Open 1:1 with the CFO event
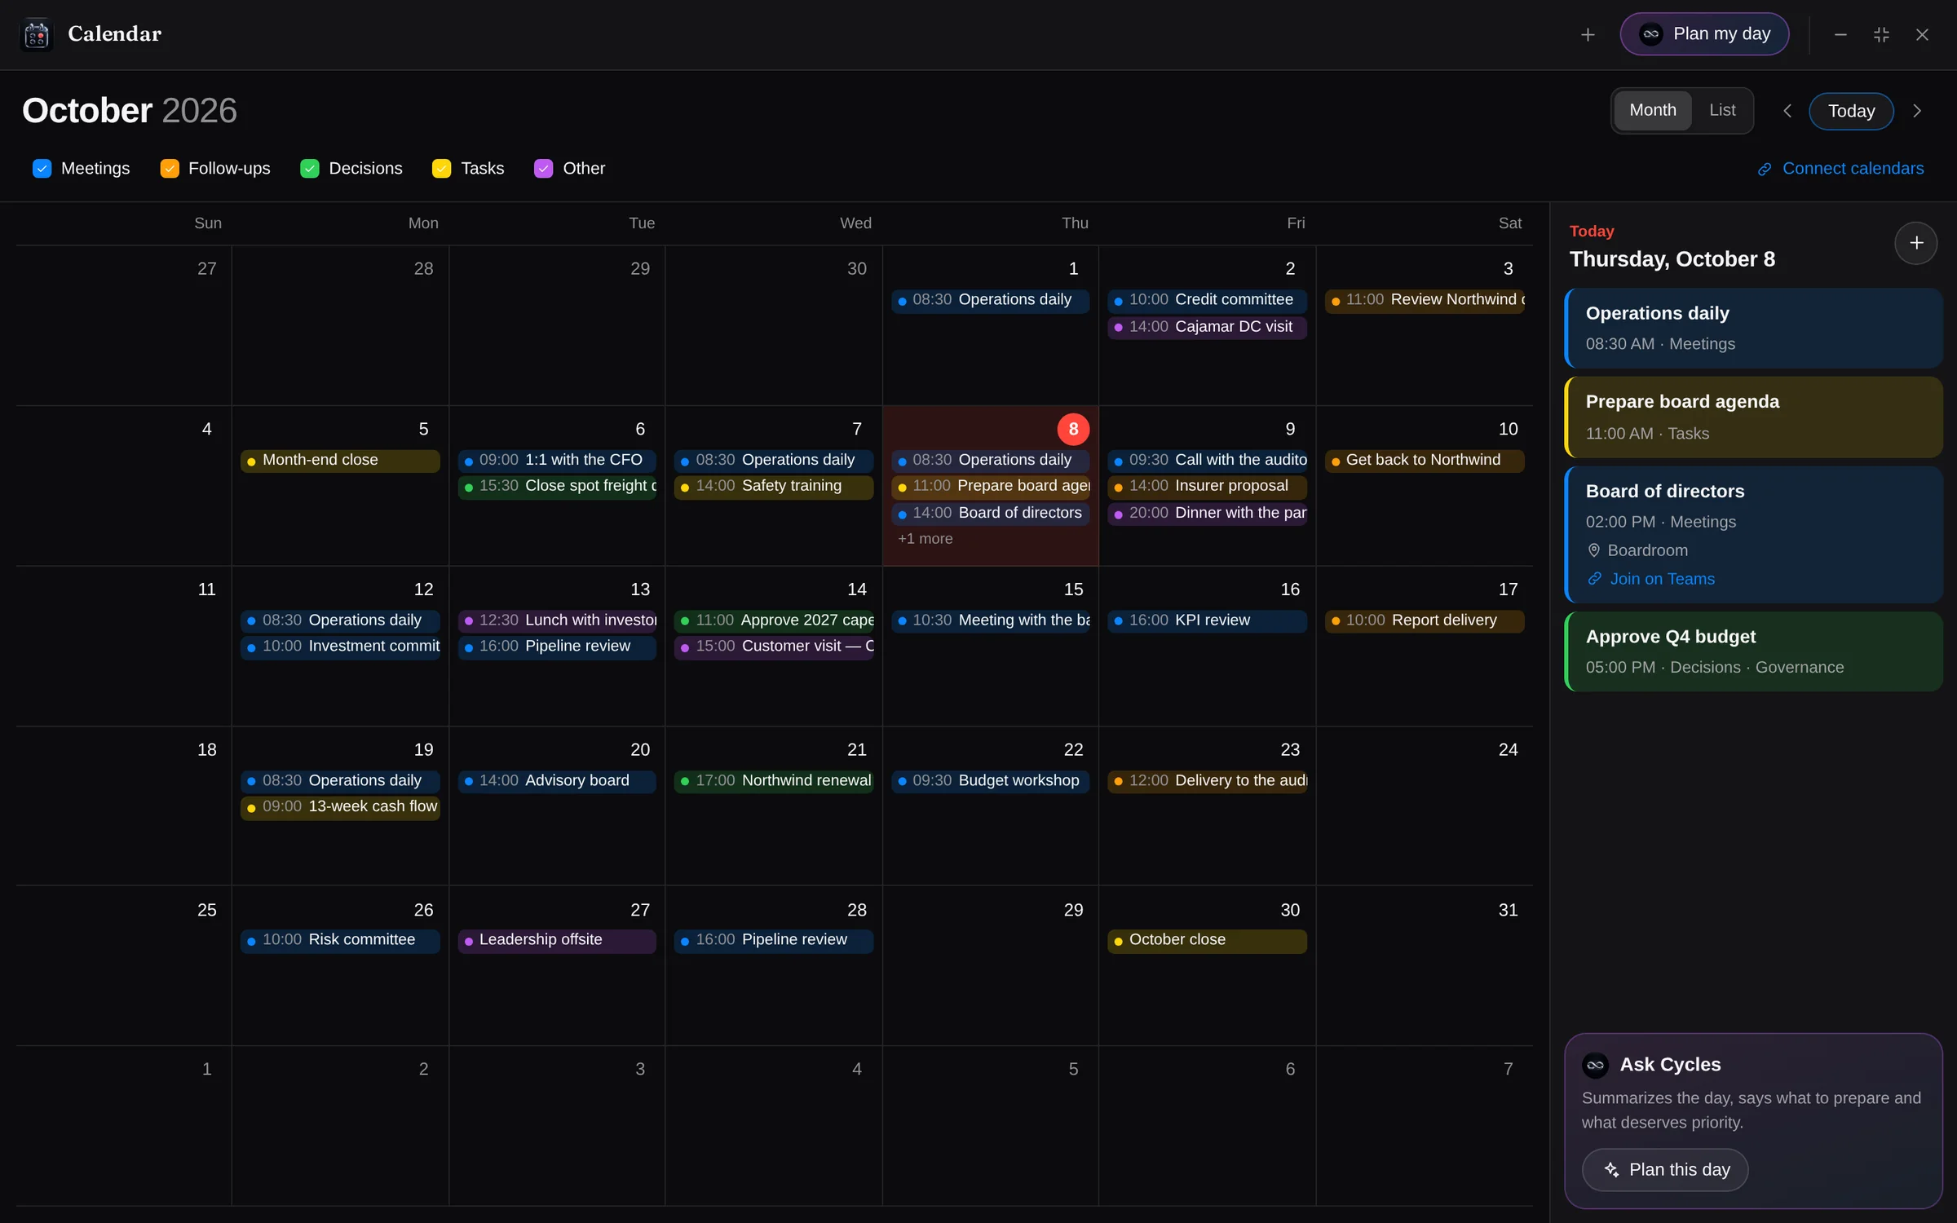 (557, 460)
